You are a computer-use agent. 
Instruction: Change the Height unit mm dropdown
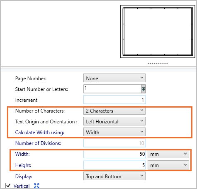tap(168, 165)
